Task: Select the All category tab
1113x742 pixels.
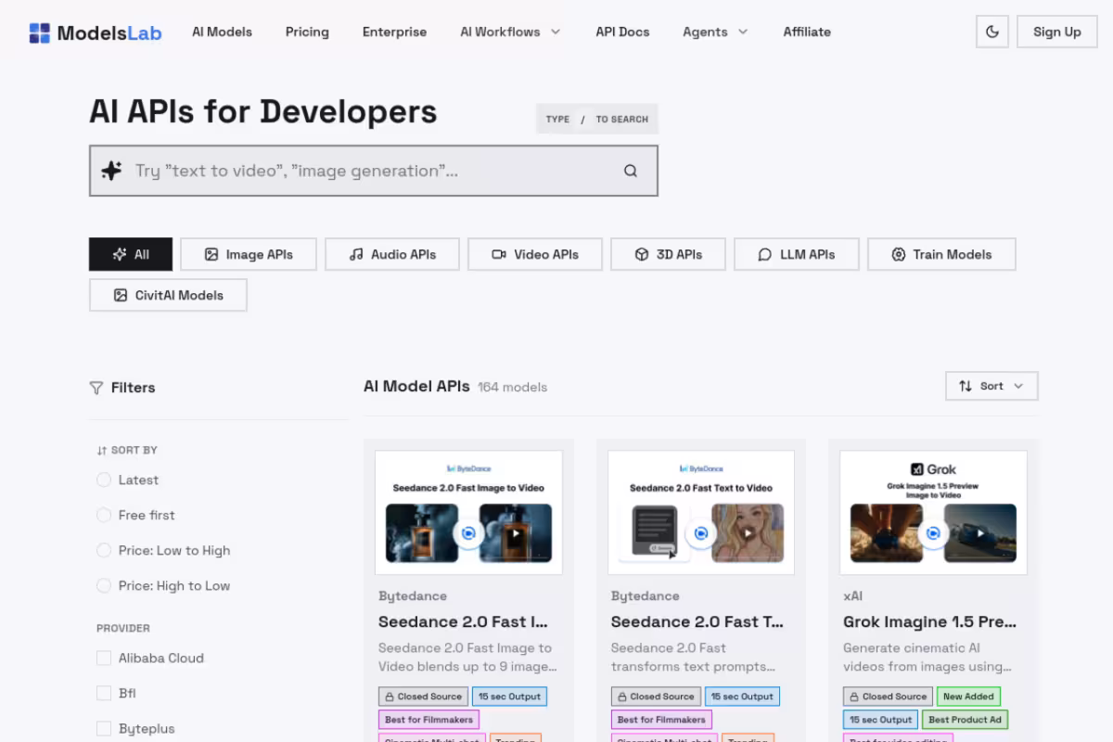Action: pos(131,254)
